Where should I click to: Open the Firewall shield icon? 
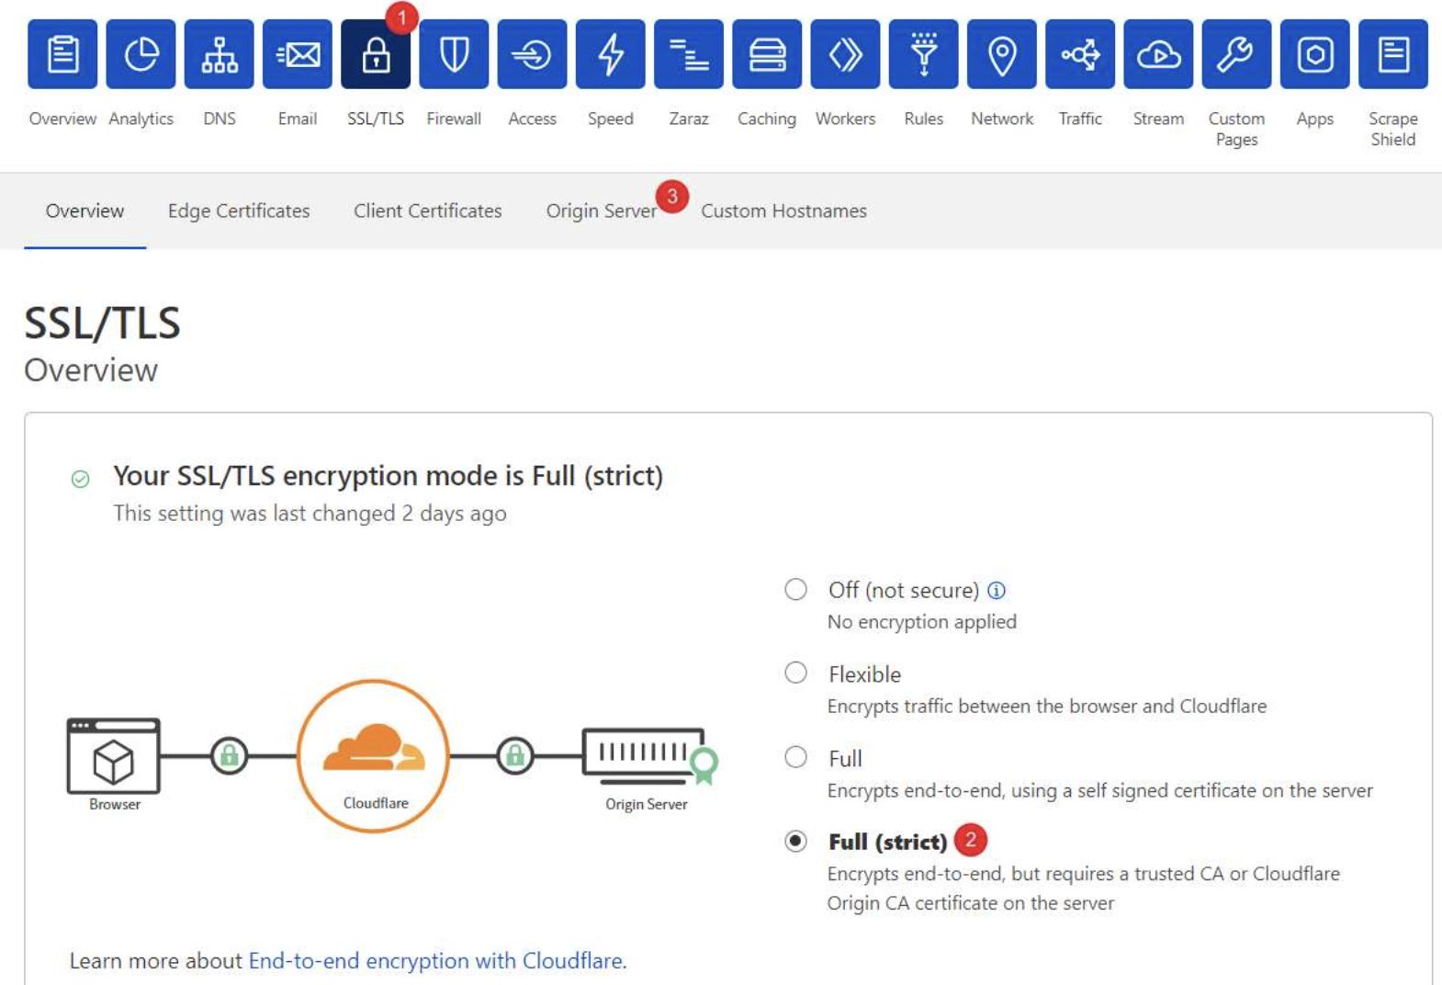(x=454, y=54)
